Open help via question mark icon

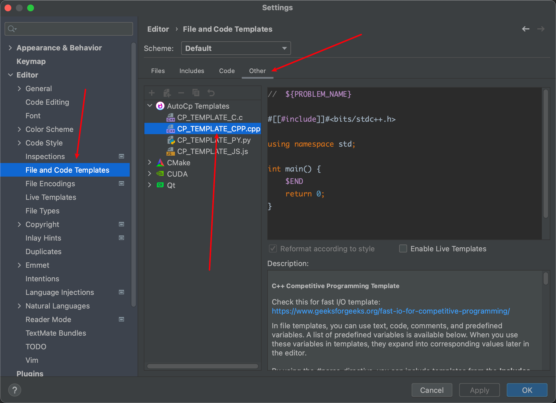15,390
